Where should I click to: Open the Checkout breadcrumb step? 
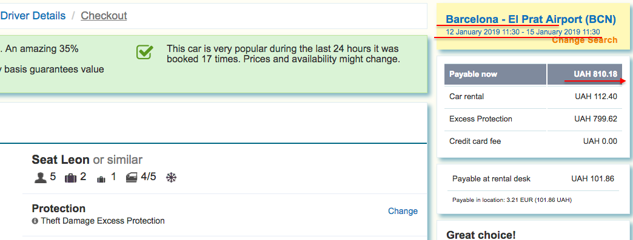click(x=104, y=16)
